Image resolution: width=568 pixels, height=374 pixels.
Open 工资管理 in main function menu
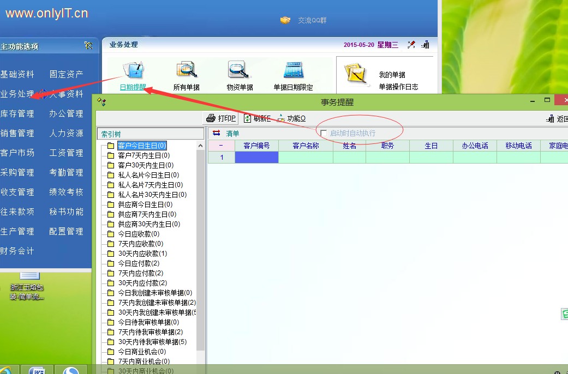point(66,153)
